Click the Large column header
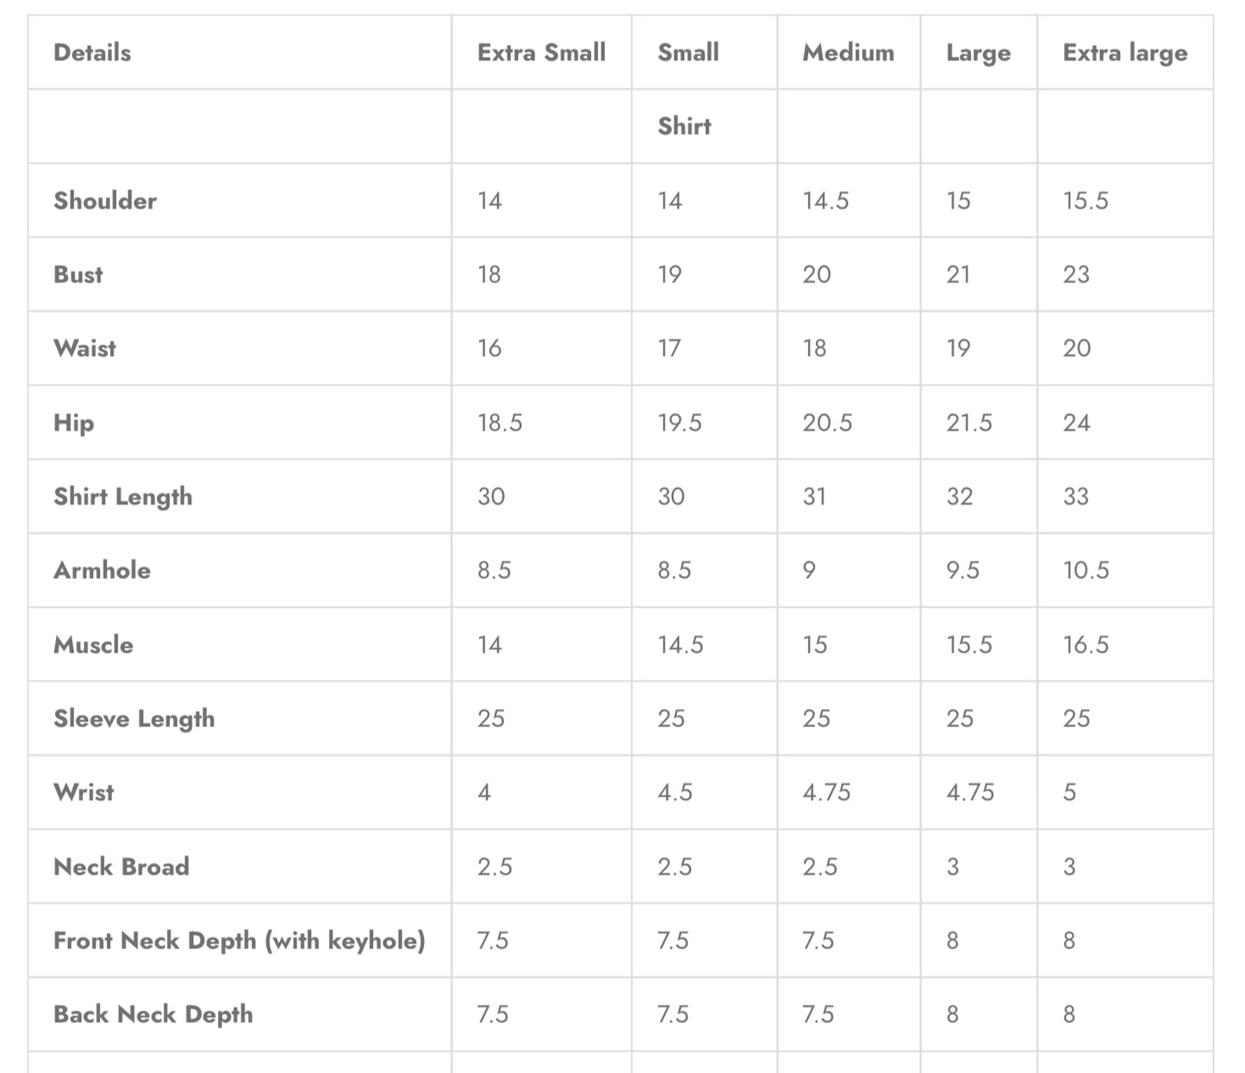This screenshot has height=1073, width=1245. click(978, 53)
